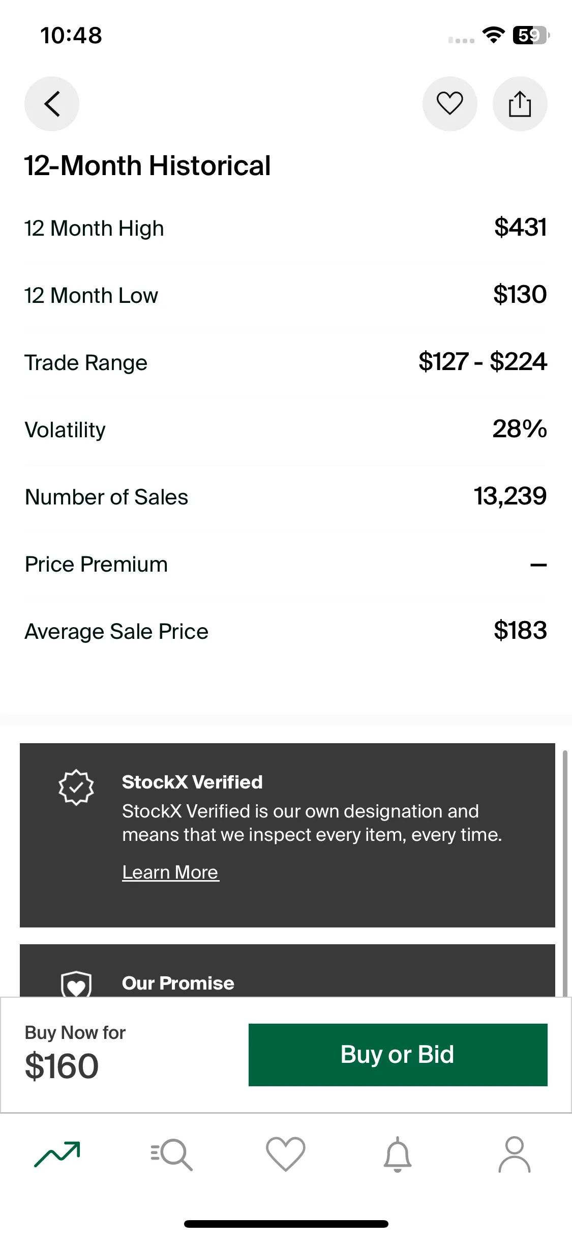Viewport: 572px width, 1240px height.
Task: Select the 12 Month High row
Action: 286,228
